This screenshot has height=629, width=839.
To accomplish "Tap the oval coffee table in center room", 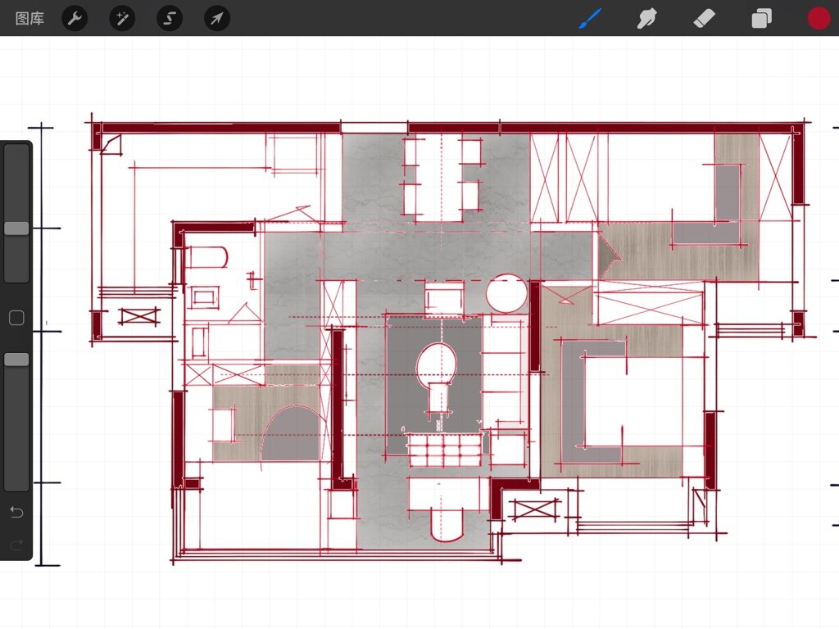I will pos(438,364).
